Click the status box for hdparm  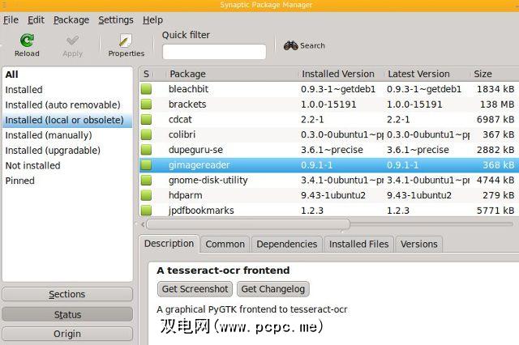tap(147, 195)
